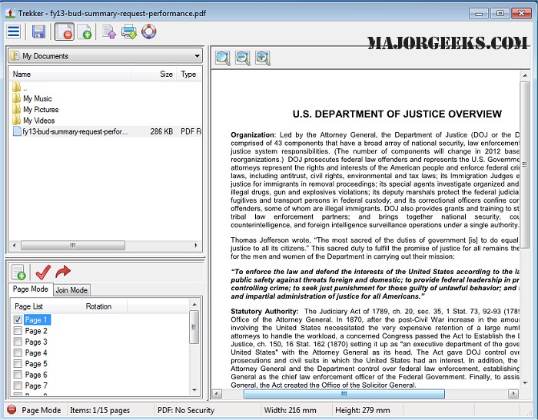Click preview scroll down arrow

tap(525, 383)
